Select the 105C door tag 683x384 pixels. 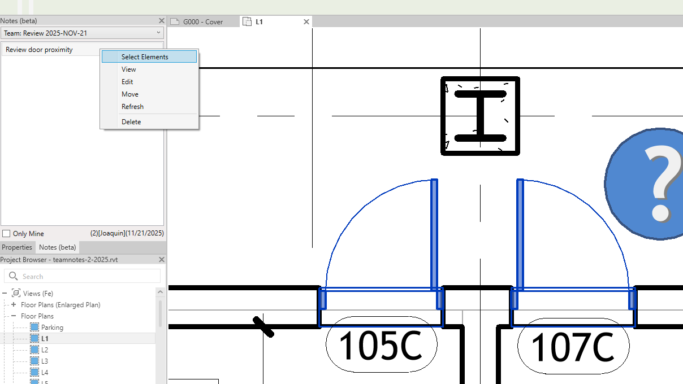(381, 346)
